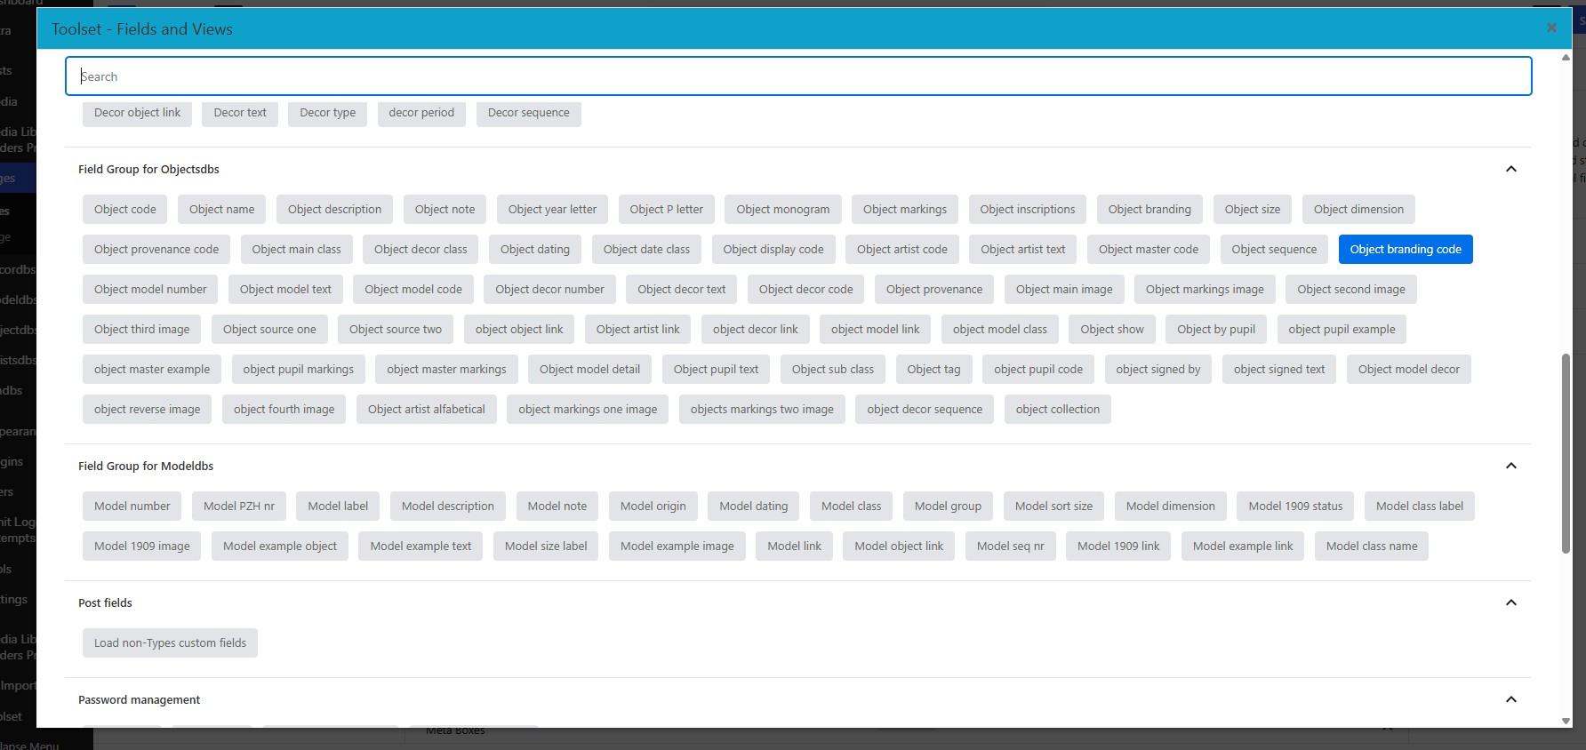Collapse the Field Group for Modeldbs section
Screen dimensions: 1586x750
[x=1510, y=466]
